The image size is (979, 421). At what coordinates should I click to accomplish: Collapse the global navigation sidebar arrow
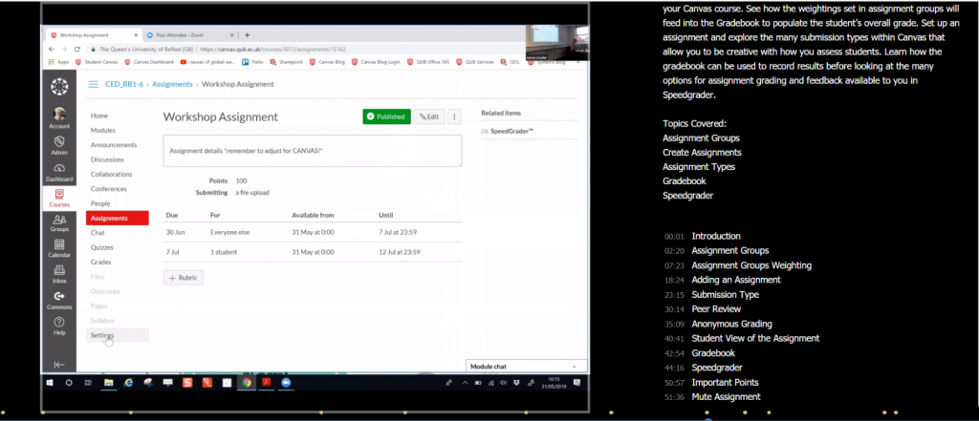coord(59,365)
